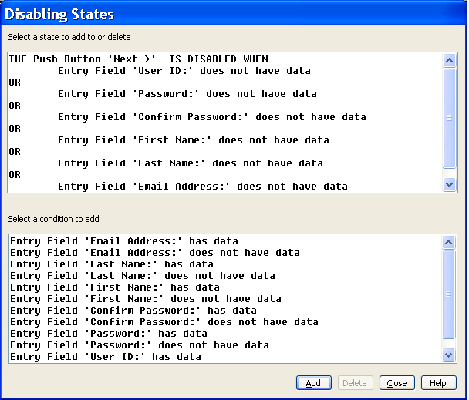The width and height of the screenshot is (469, 400).
Task: Select the 'Next >' IS DISABLED WHEN state line
Action: 139,59
